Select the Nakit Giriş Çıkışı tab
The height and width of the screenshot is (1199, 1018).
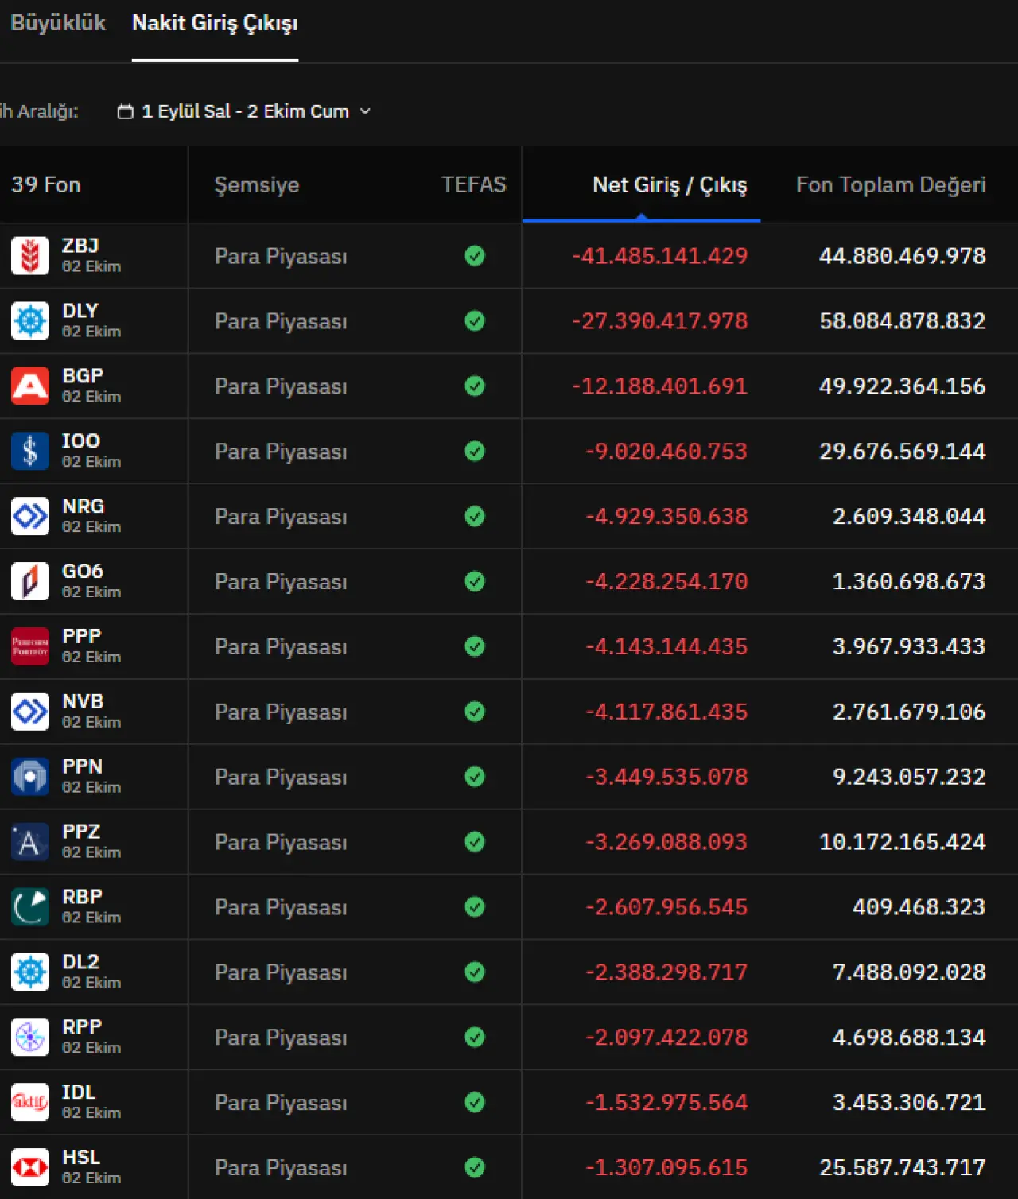[x=215, y=23]
